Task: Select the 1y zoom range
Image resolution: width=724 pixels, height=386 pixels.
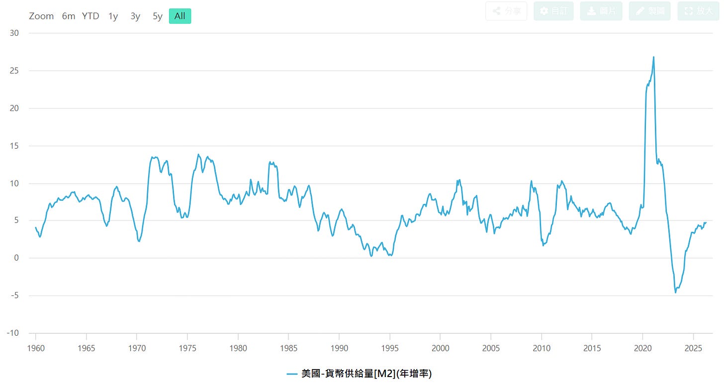Action: tap(113, 16)
